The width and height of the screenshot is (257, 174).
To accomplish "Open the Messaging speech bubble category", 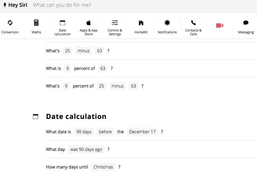I will (x=245, y=23).
